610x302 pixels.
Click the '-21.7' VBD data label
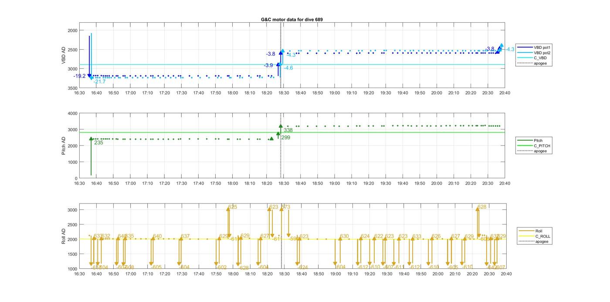(x=99, y=81)
